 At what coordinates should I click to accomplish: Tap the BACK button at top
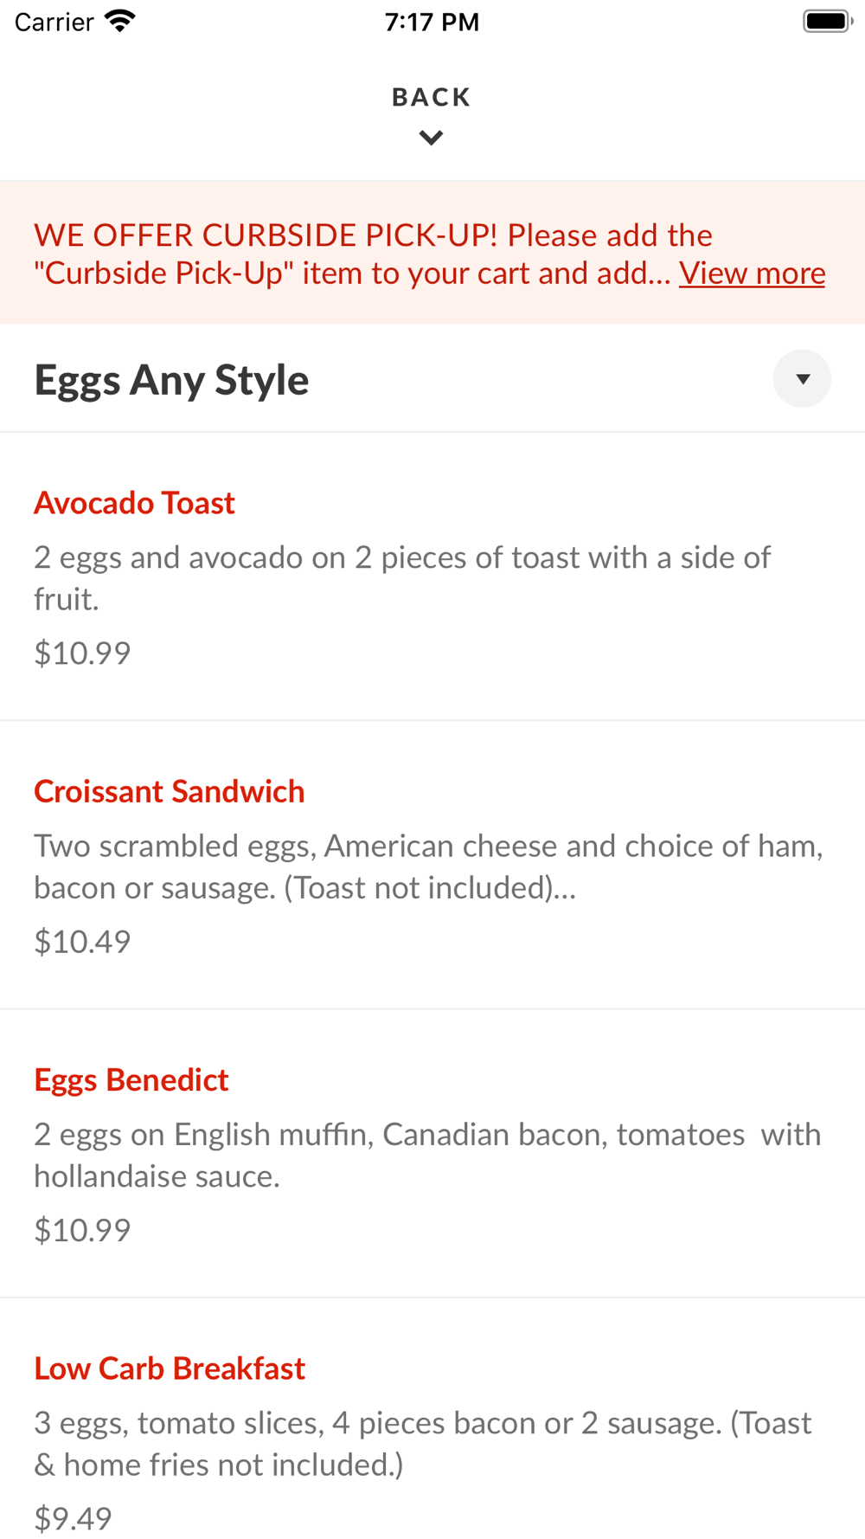tap(431, 97)
